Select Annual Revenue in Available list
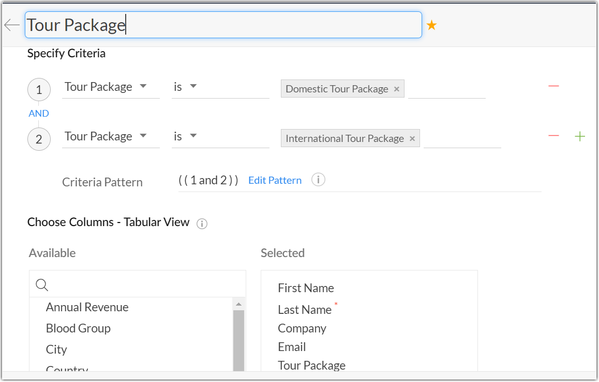This screenshot has height=382, width=599. tap(87, 307)
